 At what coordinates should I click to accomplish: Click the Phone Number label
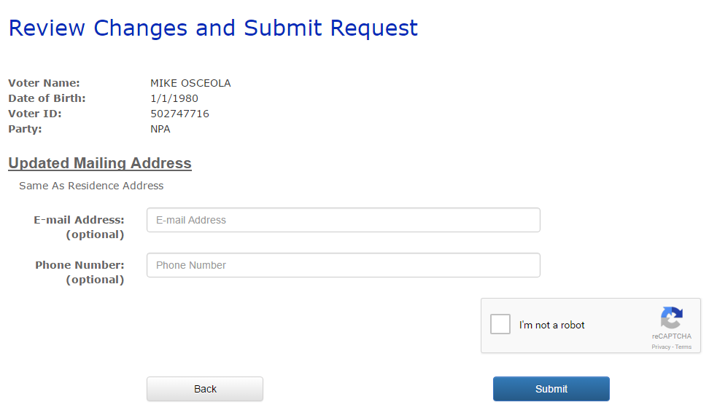coord(80,272)
